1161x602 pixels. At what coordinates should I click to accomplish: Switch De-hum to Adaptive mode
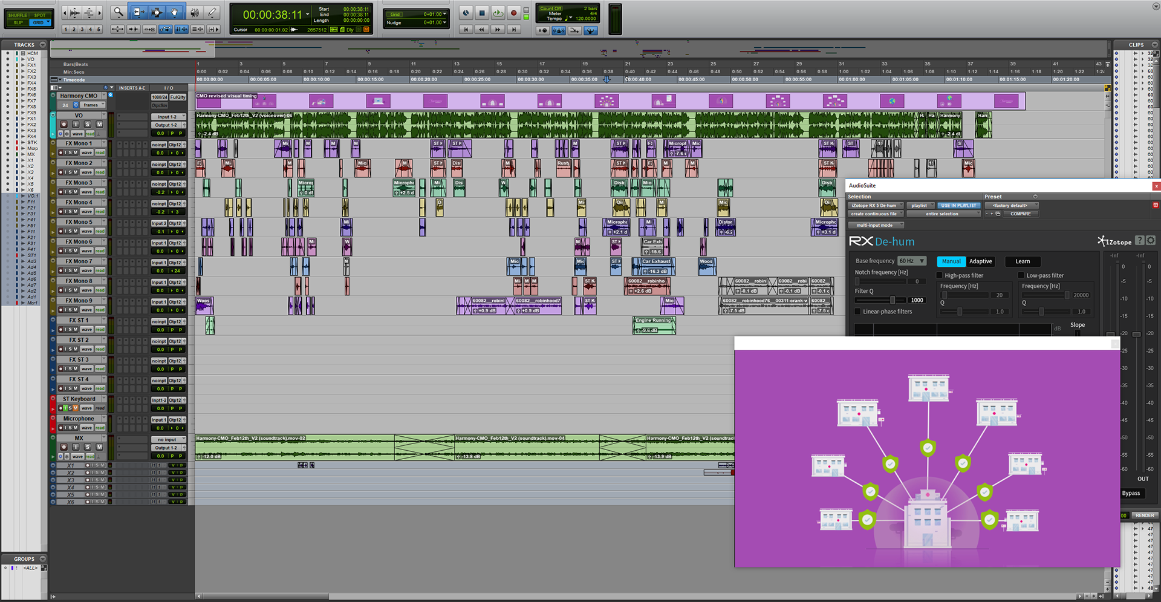980,261
